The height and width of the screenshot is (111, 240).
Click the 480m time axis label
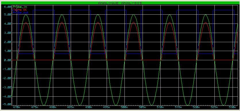click(53, 107)
